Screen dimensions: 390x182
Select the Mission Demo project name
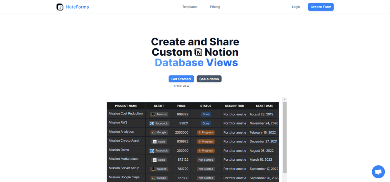[x=119, y=150]
